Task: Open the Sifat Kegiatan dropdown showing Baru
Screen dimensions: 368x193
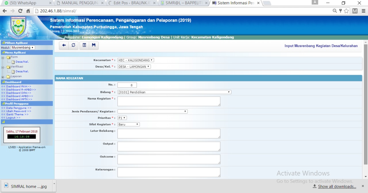Action: (129, 124)
